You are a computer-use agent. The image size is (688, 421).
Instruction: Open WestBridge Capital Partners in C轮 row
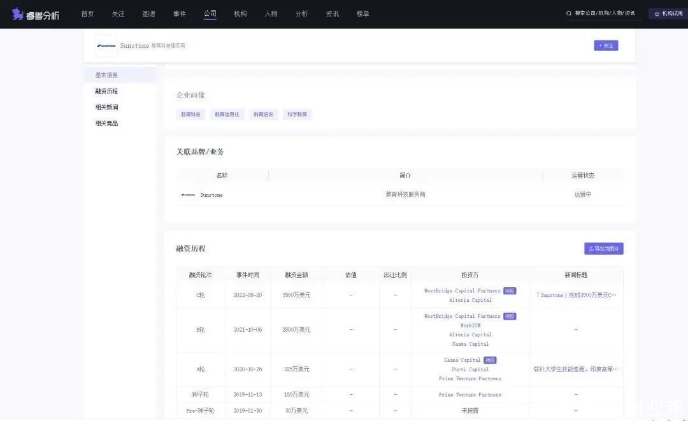click(x=462, y=291)
